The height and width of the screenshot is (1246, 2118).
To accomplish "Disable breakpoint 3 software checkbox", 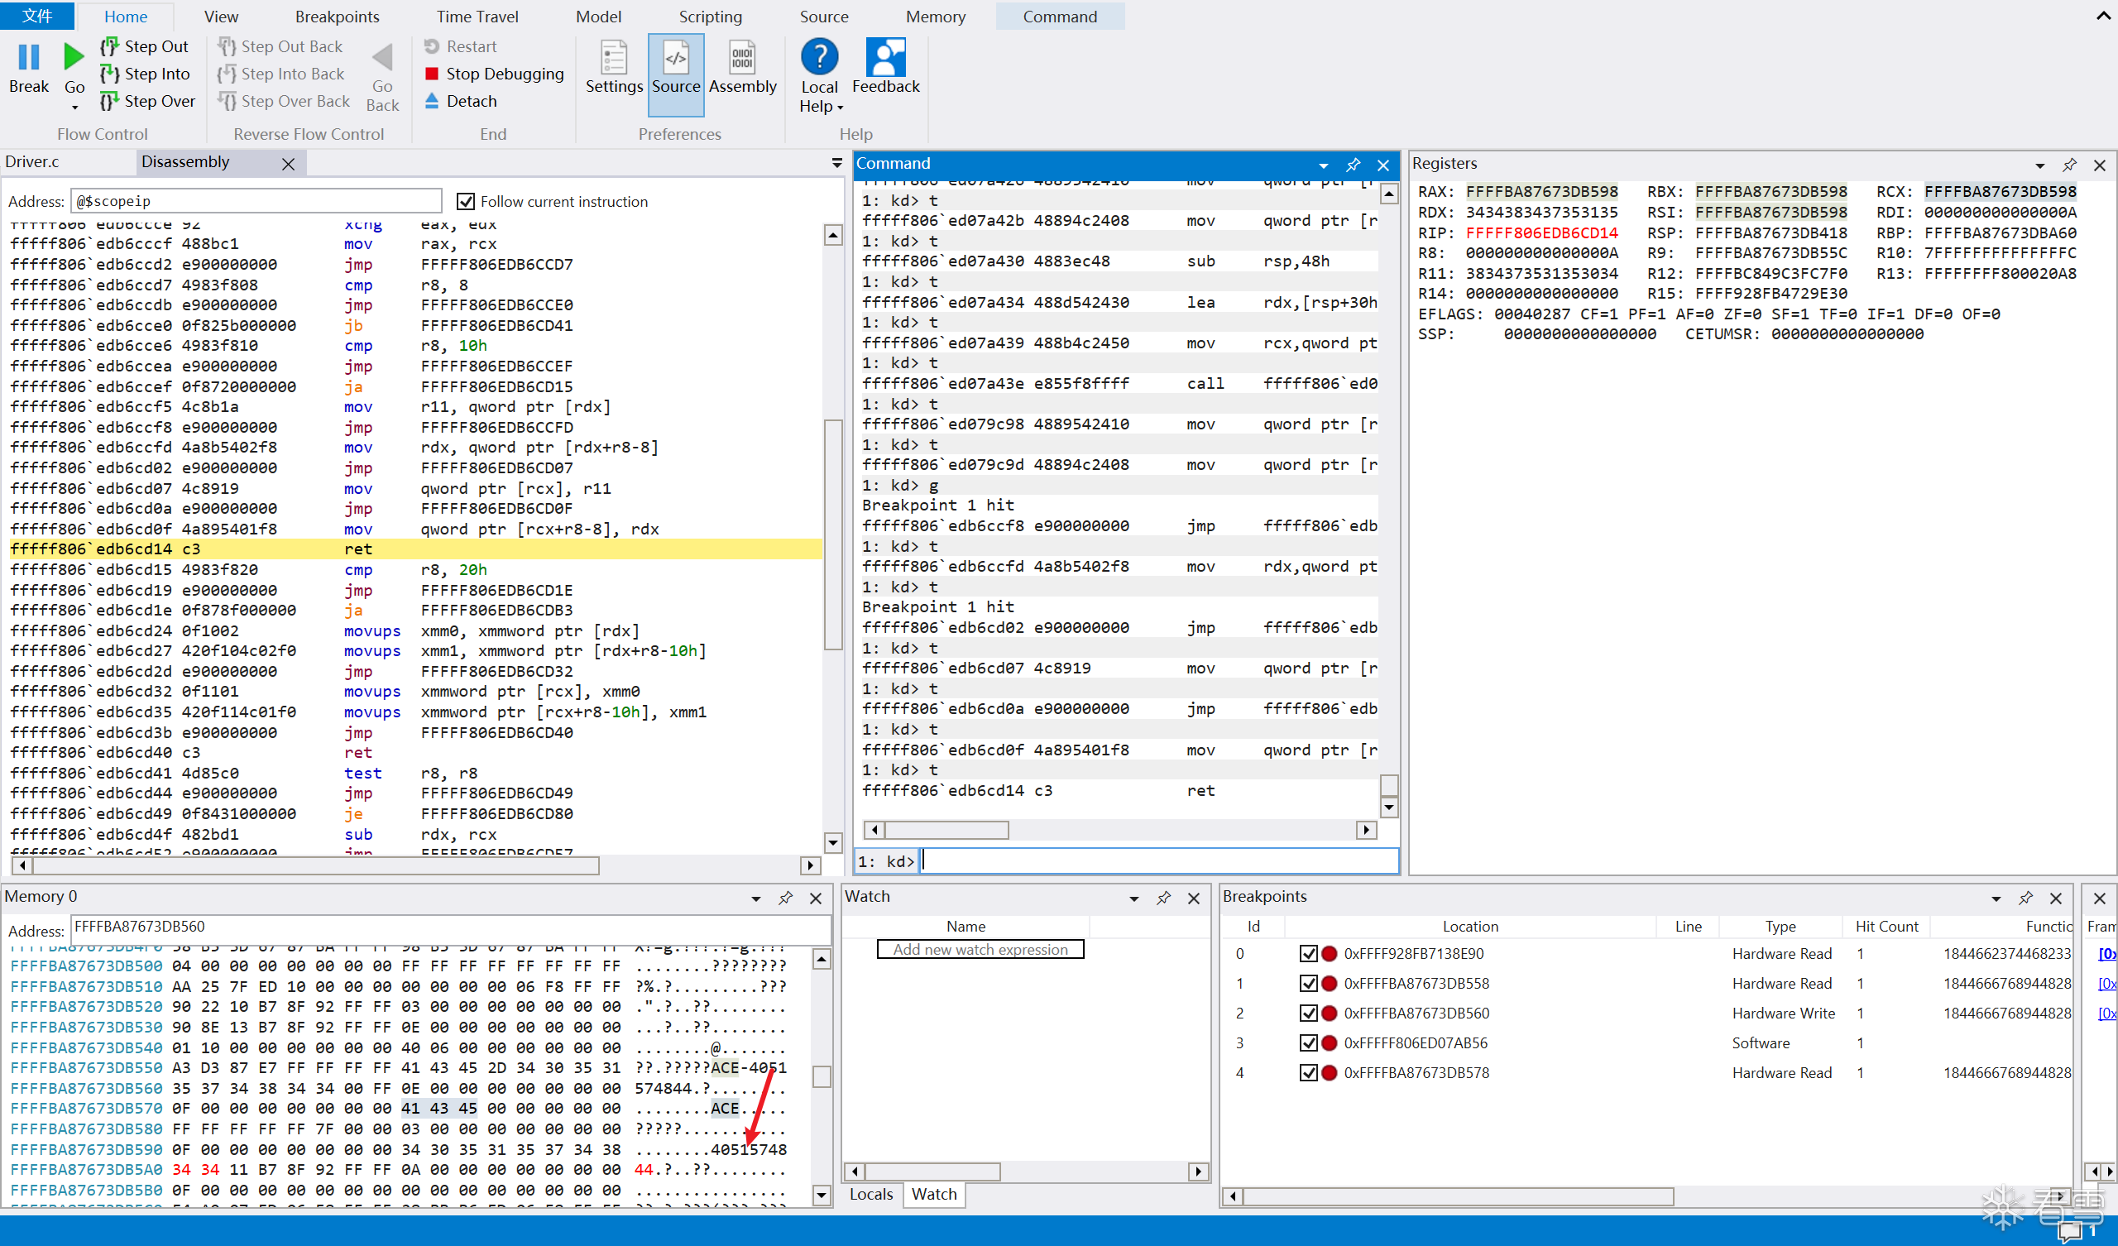I will click(x=1308, y=1043).
